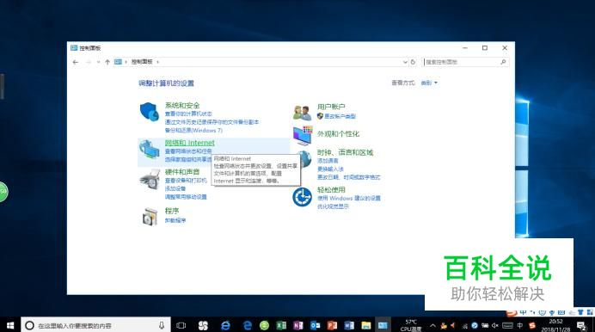The width and height of the screenshot is (595, 332).
Task: Launch OneNote from the taskbar
Action: 297,325
